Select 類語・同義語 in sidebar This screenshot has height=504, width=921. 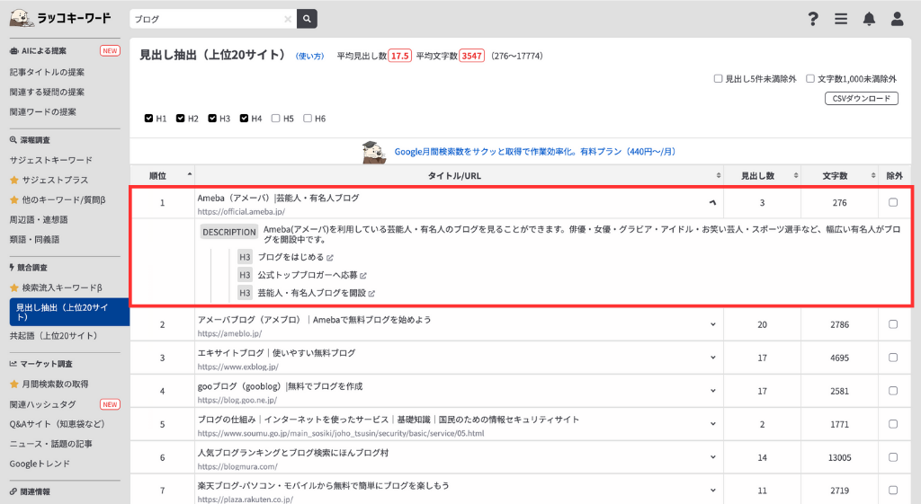(35, 240)
